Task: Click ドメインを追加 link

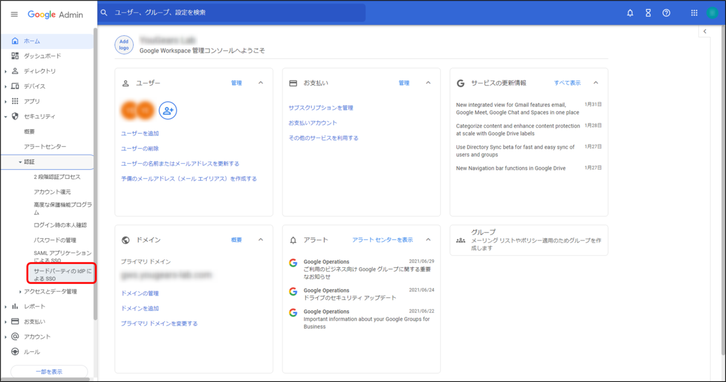Action: tap(140, 308)
